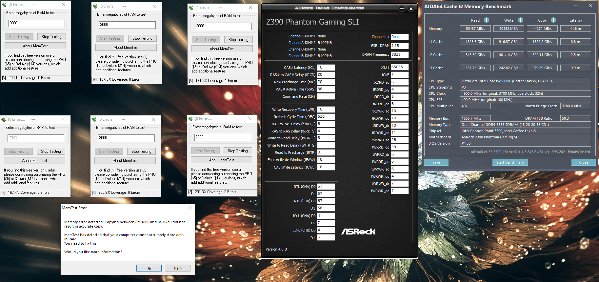This screenshot has width=599, height=282.
Task: Close the MemTest Error dialog with X
Action: [x=190, y=208]
